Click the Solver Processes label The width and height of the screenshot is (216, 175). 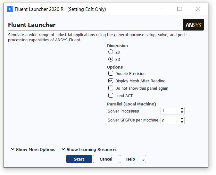[123, 111]
